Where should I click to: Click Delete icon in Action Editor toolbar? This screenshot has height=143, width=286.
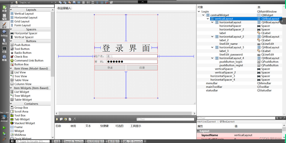[x=70, y=119]
